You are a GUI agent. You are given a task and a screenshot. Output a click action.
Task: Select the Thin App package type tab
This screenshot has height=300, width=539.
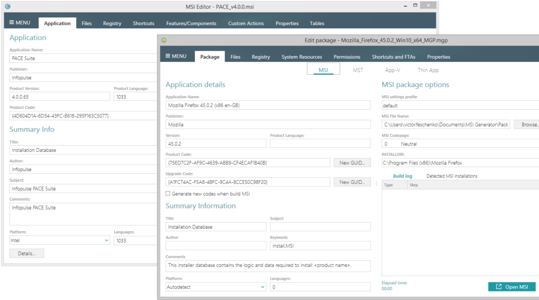pyautogui.click(x=428, y=70)
